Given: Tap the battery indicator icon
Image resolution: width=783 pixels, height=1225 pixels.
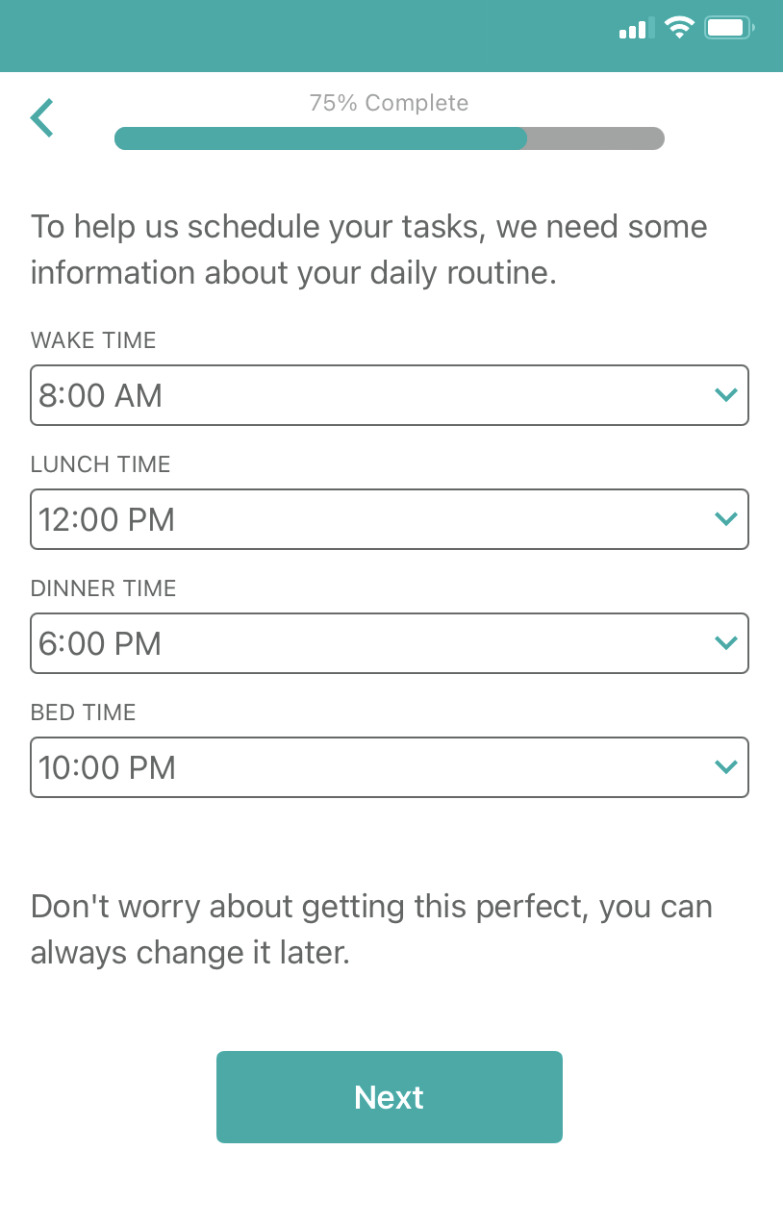Looking at the screenshot, I should click(x=729, y=28).
